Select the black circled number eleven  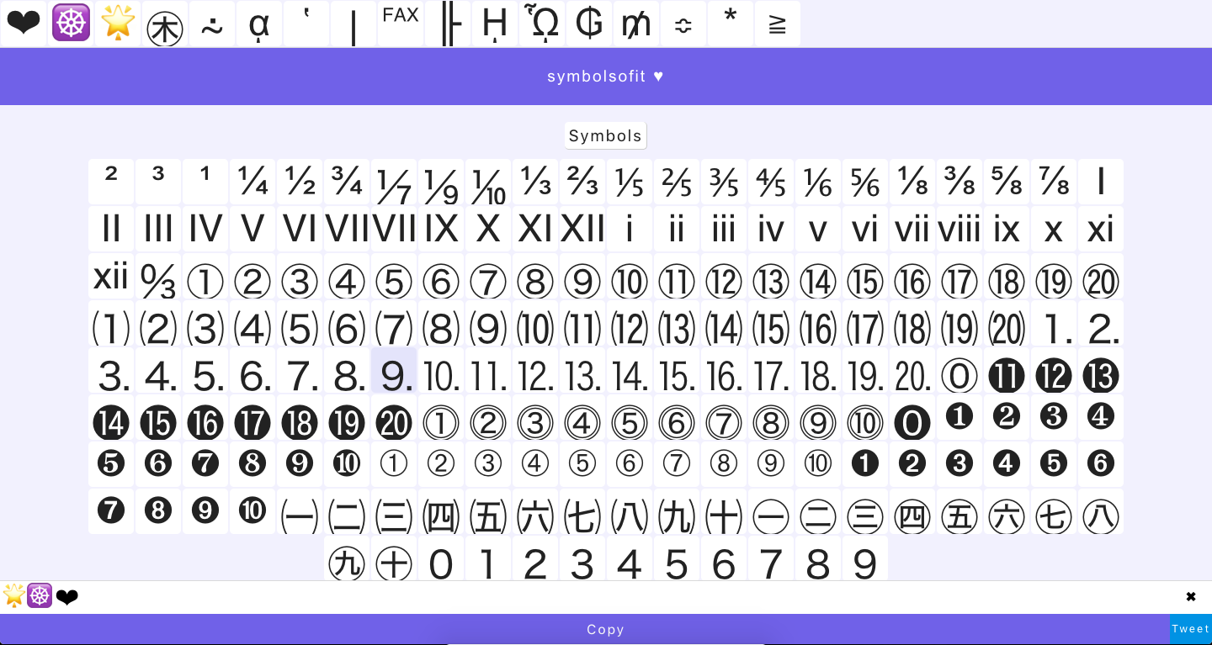pos(1007,376)
